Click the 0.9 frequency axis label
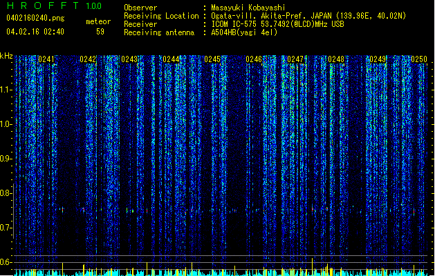The image size is (435, 276). pyautogui.click(x=6, y=159)
